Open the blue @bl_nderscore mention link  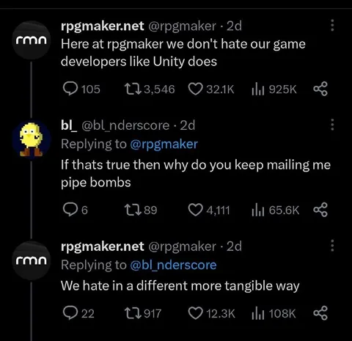[173, 265]
